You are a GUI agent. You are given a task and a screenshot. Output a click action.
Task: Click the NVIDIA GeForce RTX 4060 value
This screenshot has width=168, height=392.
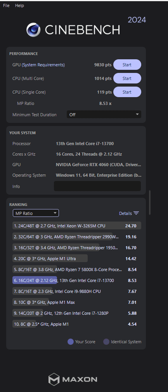(99, 165)
